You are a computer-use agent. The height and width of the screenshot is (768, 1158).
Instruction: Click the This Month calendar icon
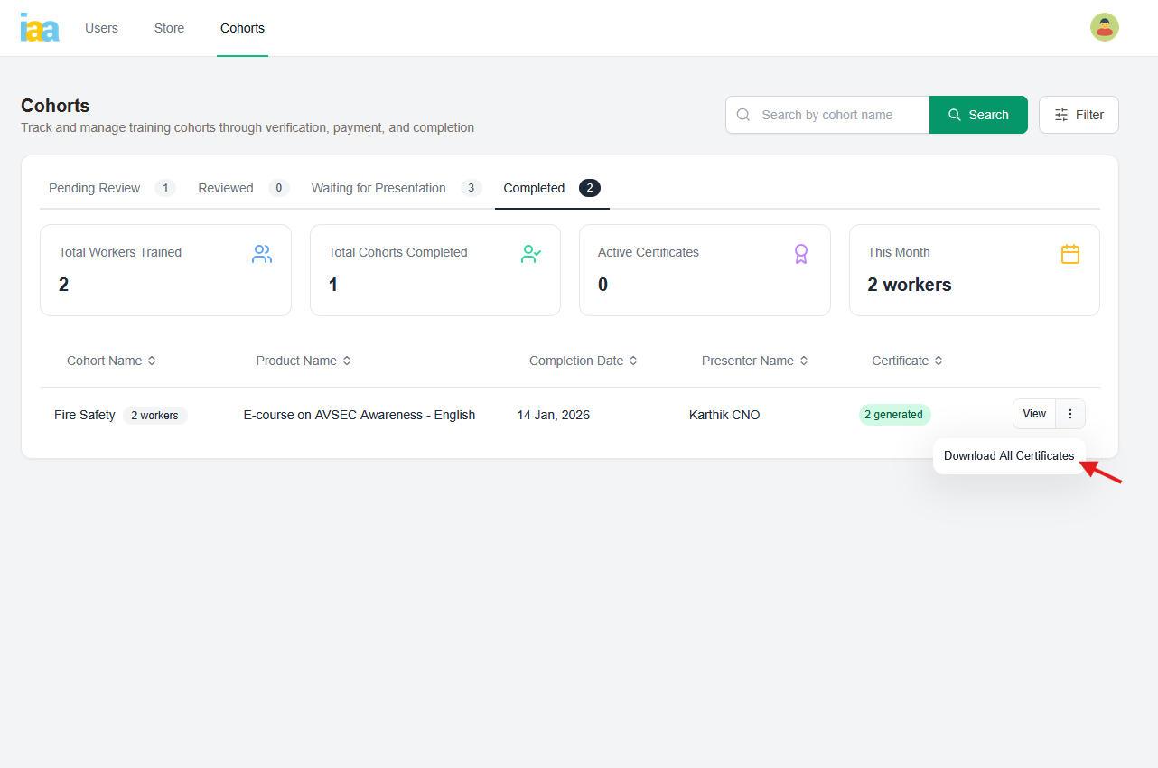coord(1070,254)
